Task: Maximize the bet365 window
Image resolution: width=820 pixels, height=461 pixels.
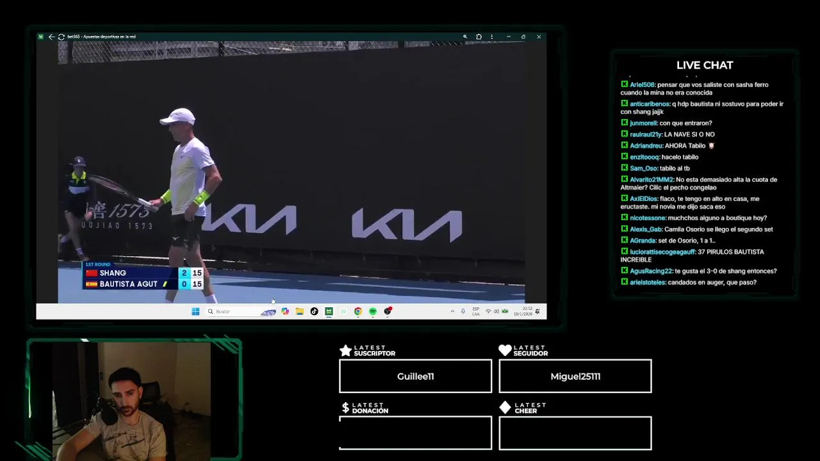Action: pos(523,36)
